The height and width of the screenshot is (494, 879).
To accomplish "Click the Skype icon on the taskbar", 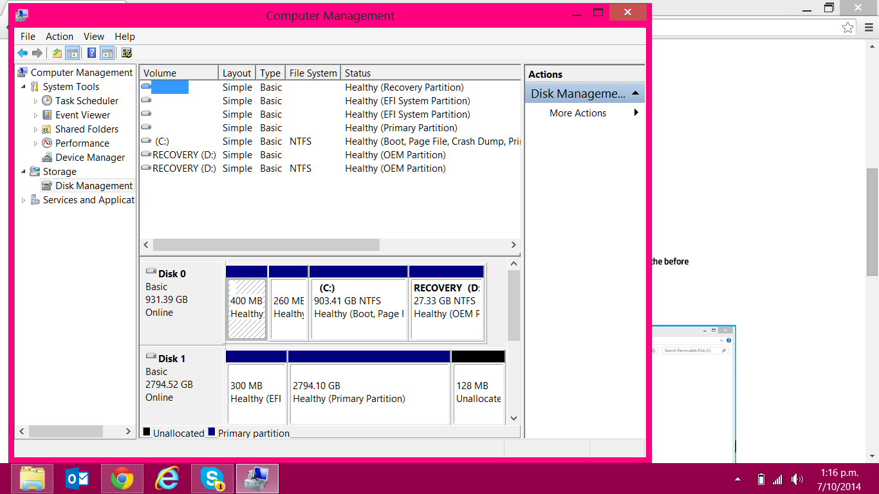I will coord(212,479).
